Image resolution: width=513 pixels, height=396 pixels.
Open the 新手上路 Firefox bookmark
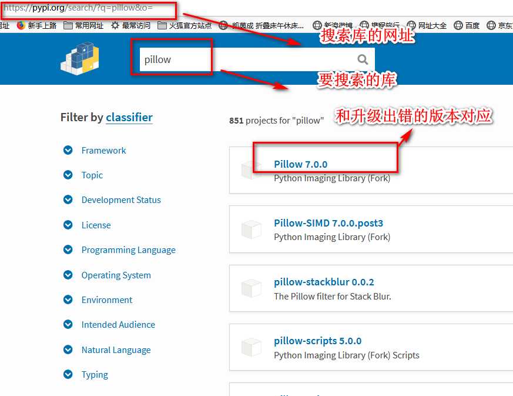pos(36,25)
